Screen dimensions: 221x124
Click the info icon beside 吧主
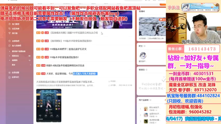tap(144, 46)
